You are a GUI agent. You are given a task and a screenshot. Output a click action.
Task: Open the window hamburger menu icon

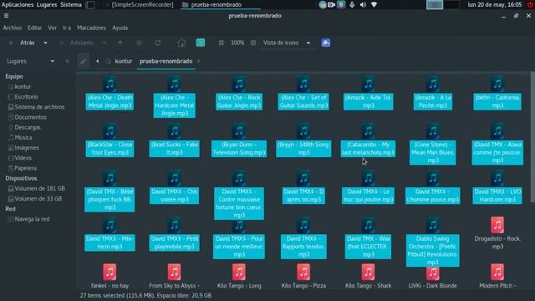pyautogui.click(x=6, y=16)
